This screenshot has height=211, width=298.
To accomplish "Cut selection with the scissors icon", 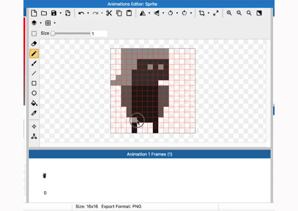I will click(x=109, y=13).
